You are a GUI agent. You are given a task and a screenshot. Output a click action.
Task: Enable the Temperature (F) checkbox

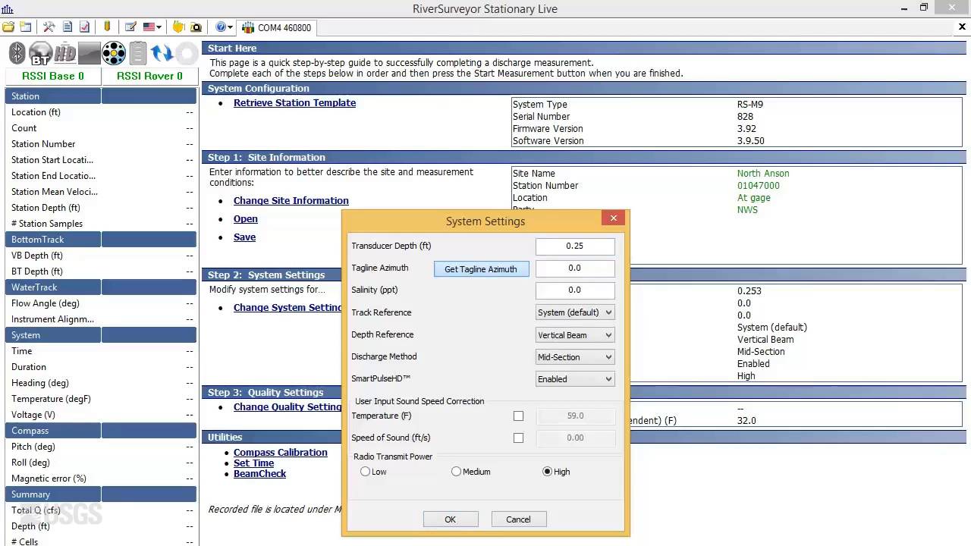518,416
